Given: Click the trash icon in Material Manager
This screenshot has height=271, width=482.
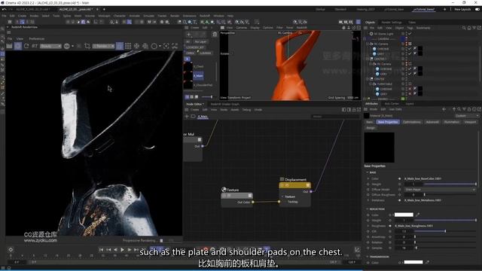Looking at the screenshot, I should click(x=215, y=35).
